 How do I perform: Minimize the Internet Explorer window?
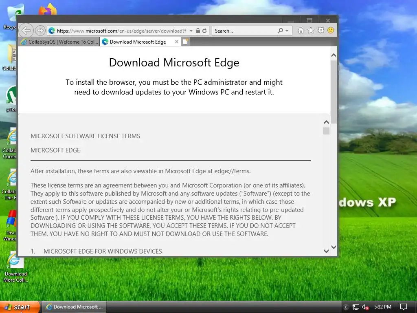click(291, 20)
